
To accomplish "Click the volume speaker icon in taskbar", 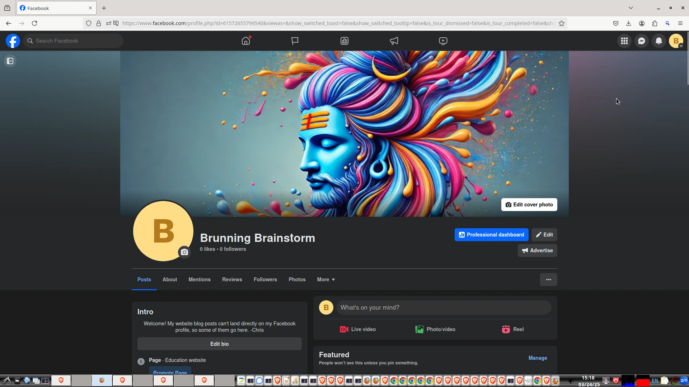I will point(570,381).
